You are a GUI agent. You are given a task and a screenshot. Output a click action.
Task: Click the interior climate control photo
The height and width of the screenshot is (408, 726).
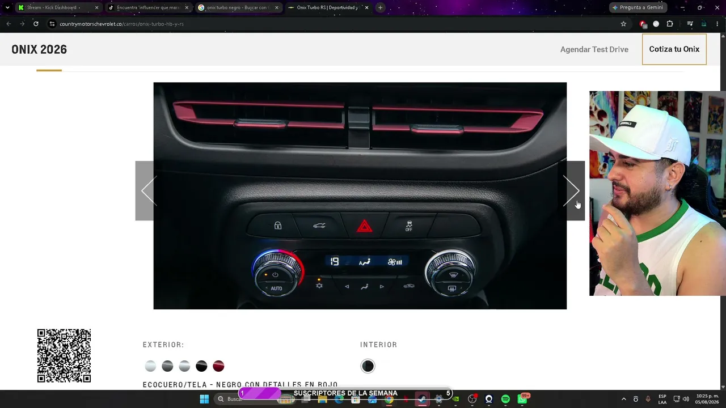point(360,196)
